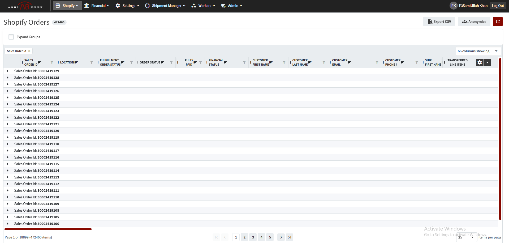The image size is (509, 243).
Task: Open the items per page dropdown
Action: 466,237
